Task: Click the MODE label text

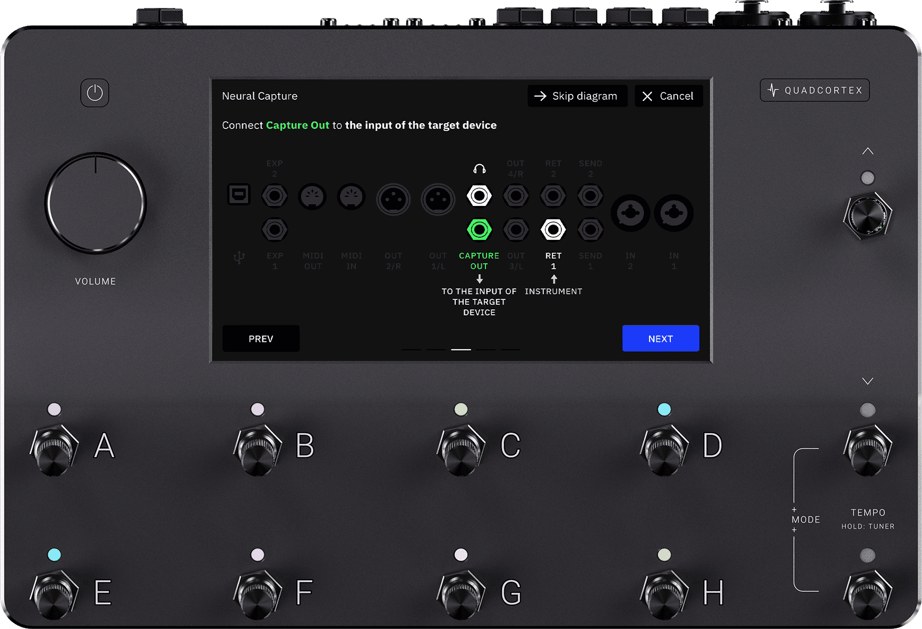Action: [806, 520]
